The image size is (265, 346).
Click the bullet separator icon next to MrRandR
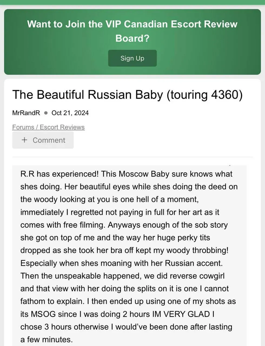click(45, 113)
